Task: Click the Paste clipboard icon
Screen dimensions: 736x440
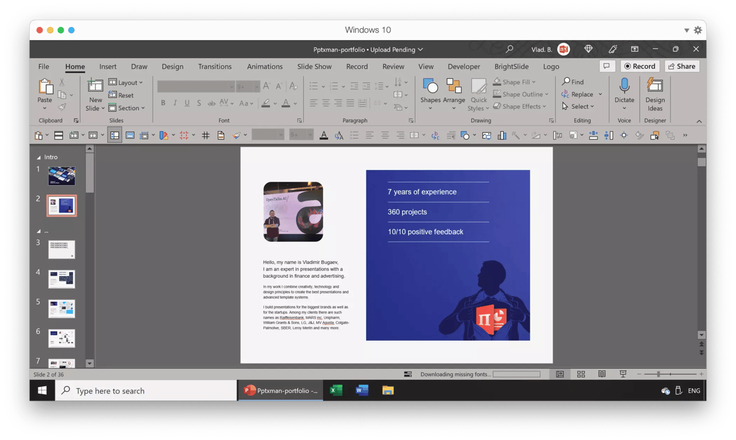Action: click(x=45, y=87)
